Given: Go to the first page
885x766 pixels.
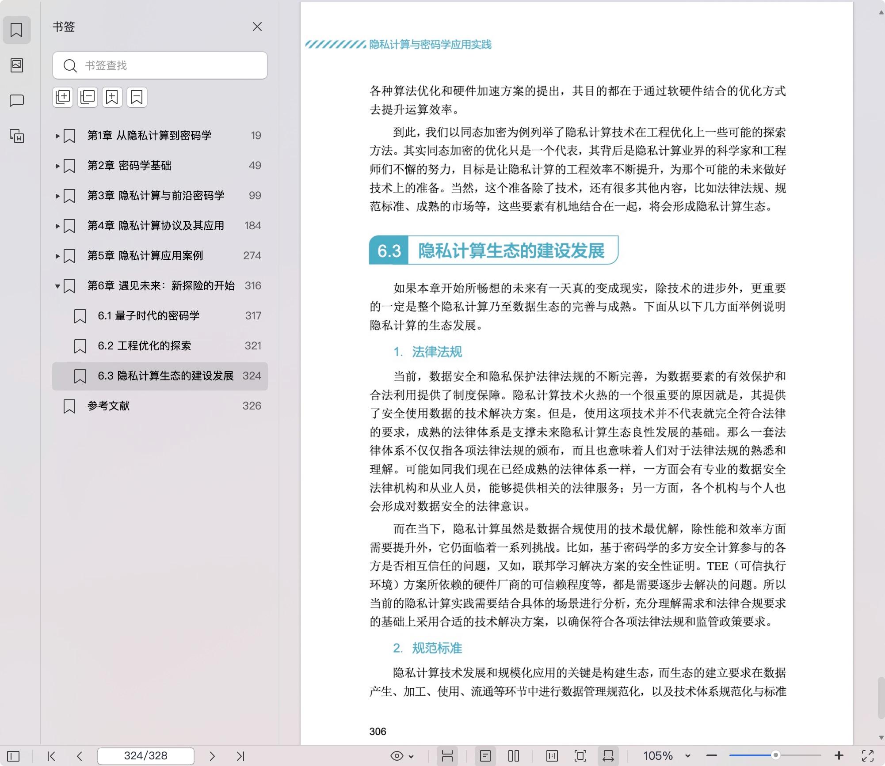Looking at the screenshot, I should 51,756.
